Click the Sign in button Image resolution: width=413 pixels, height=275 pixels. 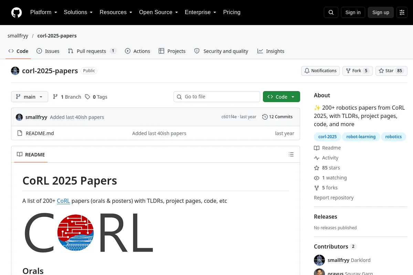(353, 12)
